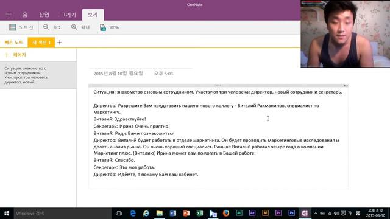Click the line Секретарь: Это моя работа.
The image size is (390, 219).
124,167
